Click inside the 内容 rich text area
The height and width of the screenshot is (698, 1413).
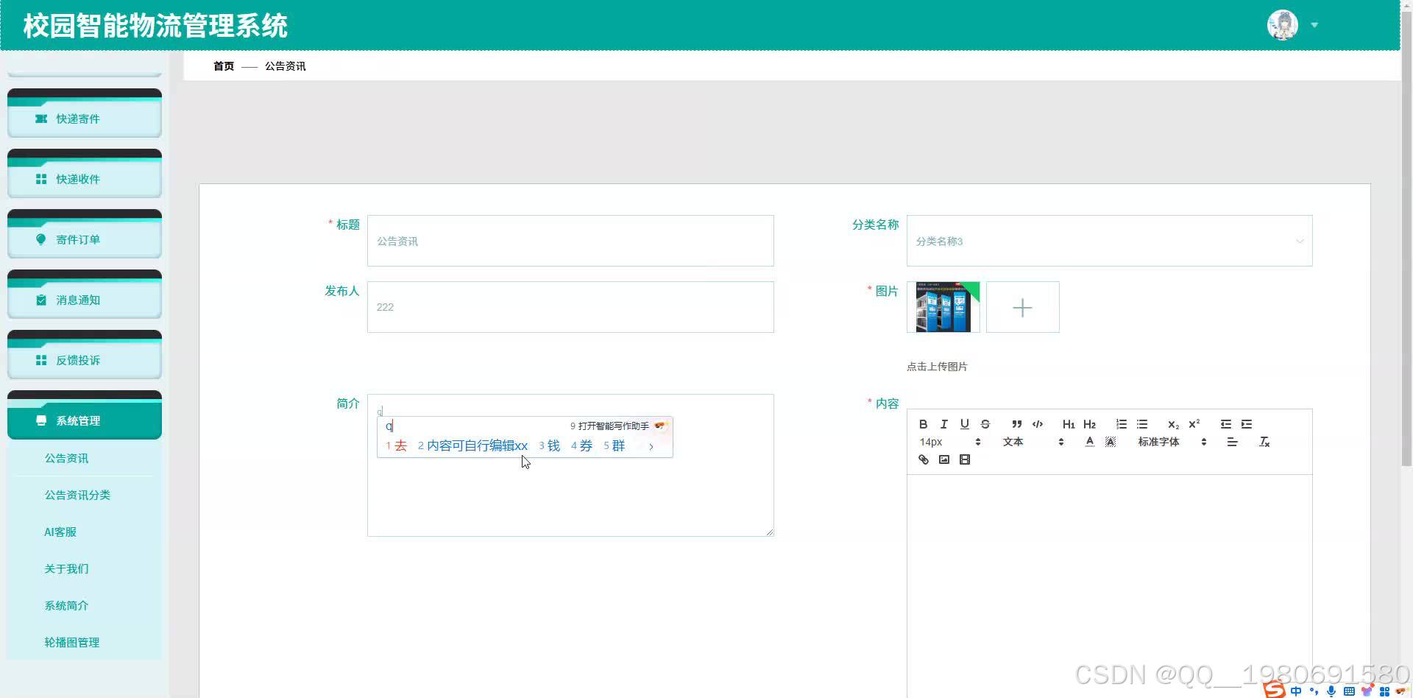[x=1109, y=585]
